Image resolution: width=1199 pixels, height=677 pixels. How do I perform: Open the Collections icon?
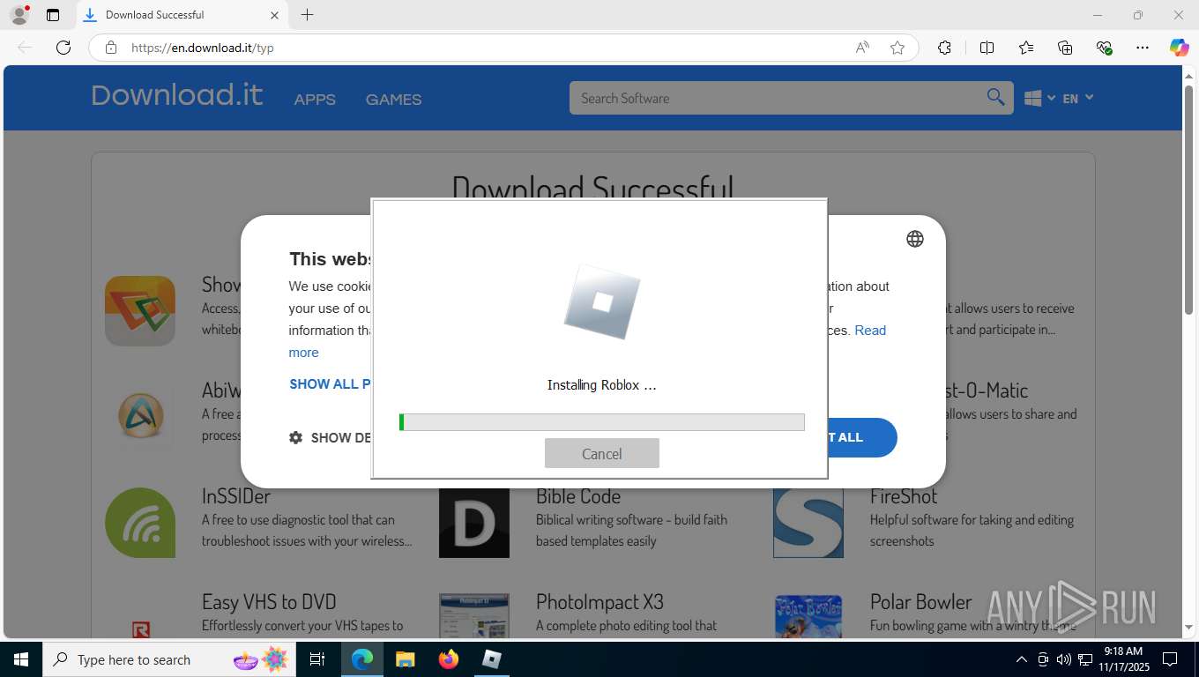coord(1065,48)
